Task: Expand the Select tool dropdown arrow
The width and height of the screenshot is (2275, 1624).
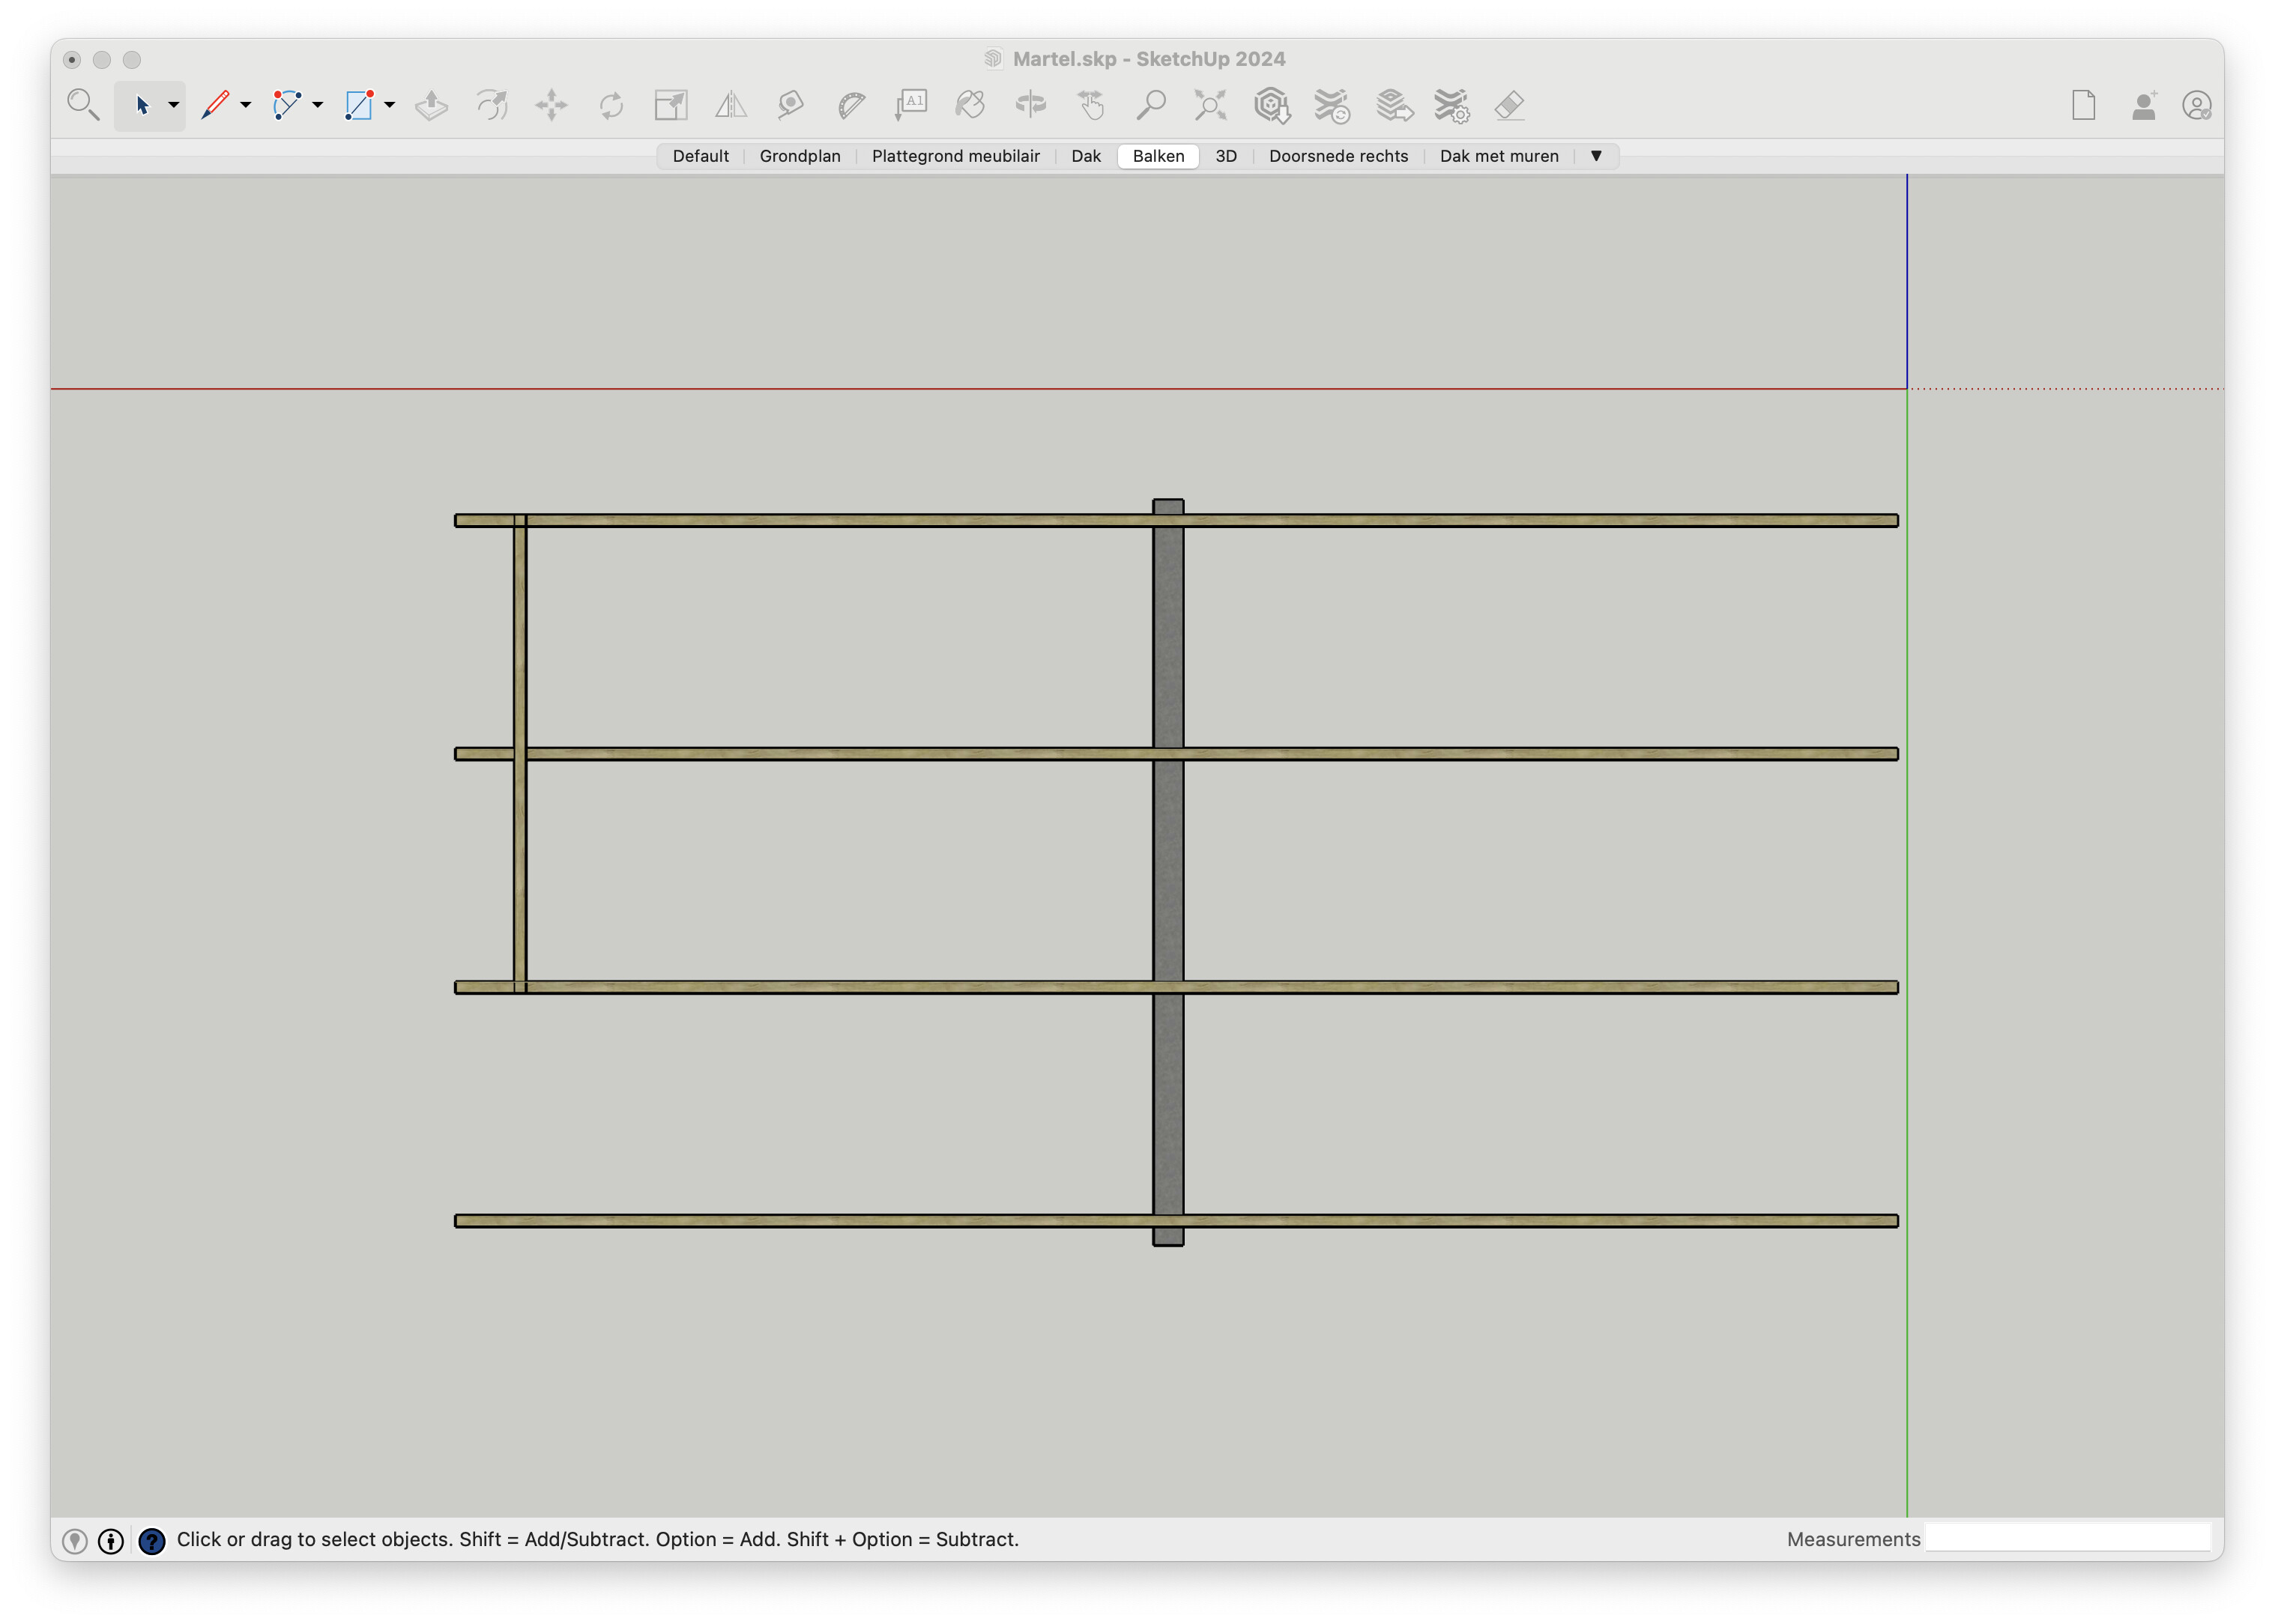Action: (173, 105)
